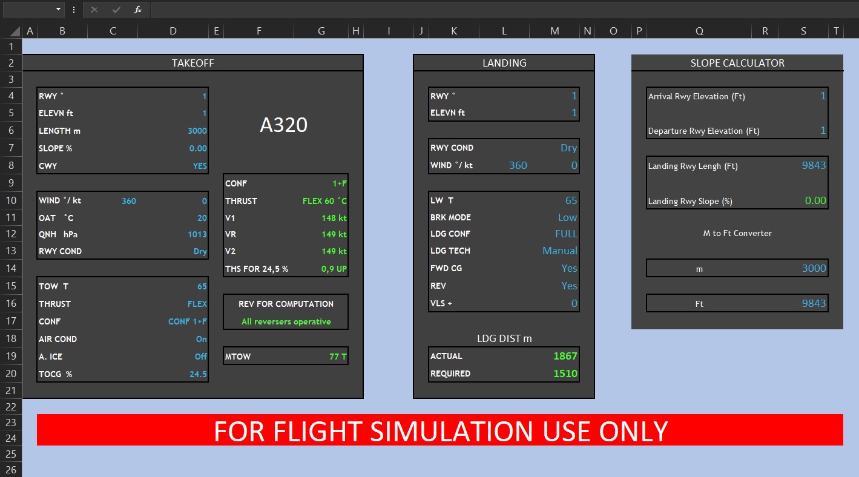Click the V1 speed 148 kt
This screenshot has height=477, width=859.
(x=334, y=218)
